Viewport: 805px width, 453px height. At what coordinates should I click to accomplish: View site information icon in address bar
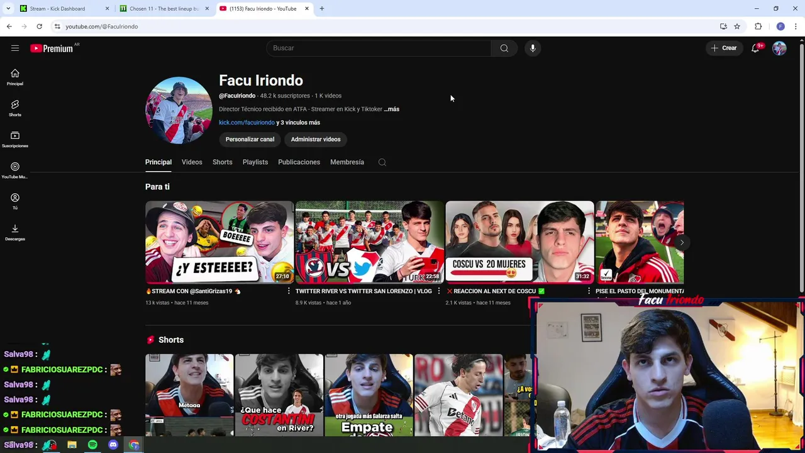coord(57,26)
